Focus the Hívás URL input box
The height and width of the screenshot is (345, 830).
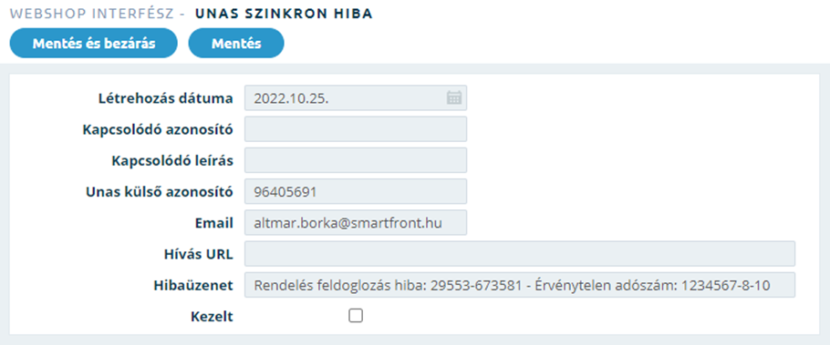pos(520,254)
